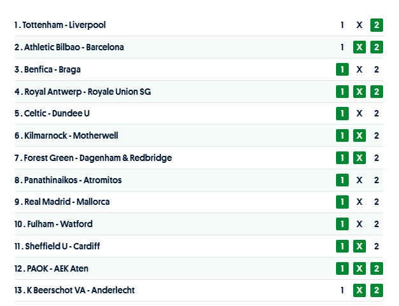Toggle home win for Forest Green - Dagenham & Redbridge
399x306 pixels.
(342, 158)
